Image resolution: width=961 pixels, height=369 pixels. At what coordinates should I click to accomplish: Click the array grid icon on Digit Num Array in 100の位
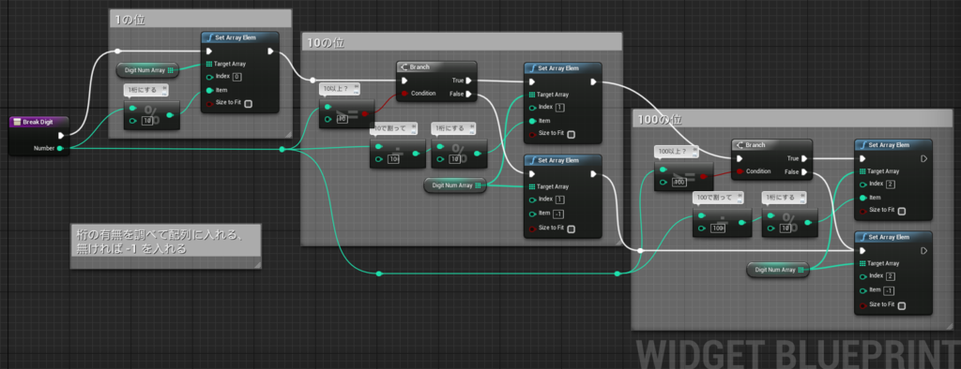pyautogui.click(x=801, y=270)
